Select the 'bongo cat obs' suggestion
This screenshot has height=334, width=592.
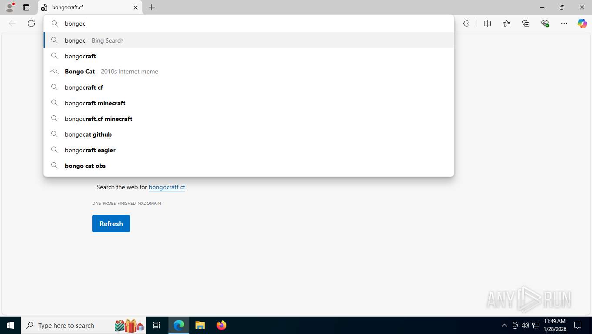coord(249,166)
